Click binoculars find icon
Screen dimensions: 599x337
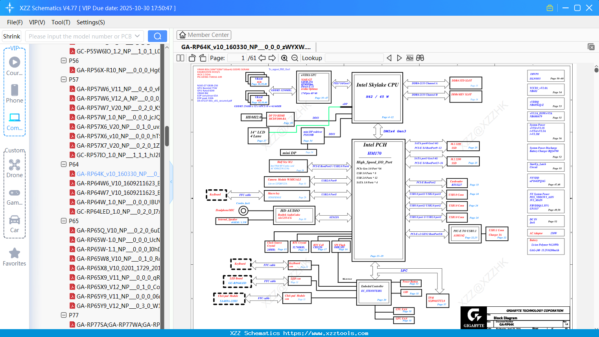point(420,58)
